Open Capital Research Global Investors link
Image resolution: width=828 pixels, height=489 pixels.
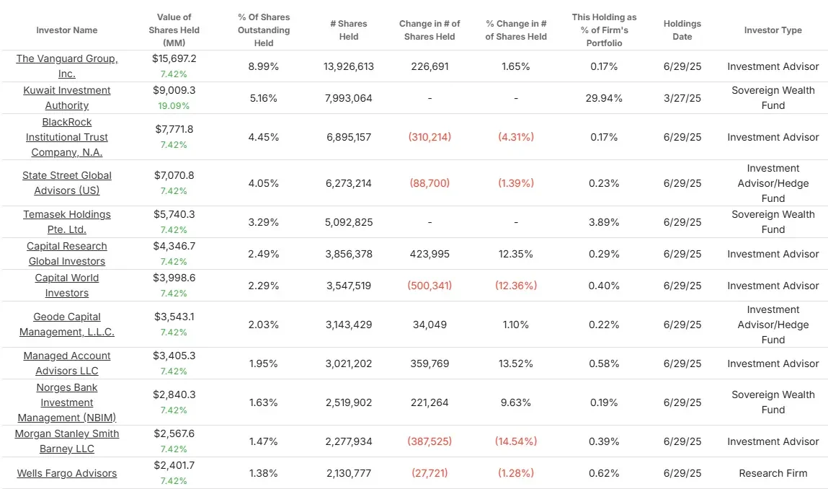67,254
